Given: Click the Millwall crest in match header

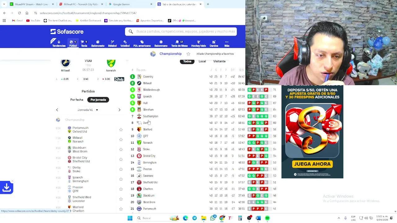Looking at the screenshot, I should [x=65, y=63].
